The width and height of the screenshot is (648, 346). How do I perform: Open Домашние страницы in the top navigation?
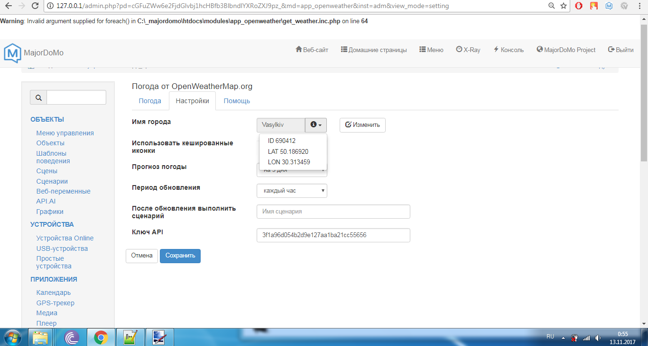[x=374, y=50]
